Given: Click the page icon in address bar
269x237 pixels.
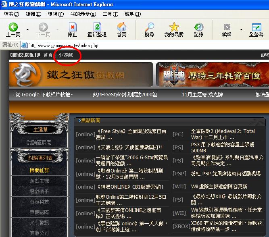Looking at the screenshot, I should pyautogui.click(x=24, y=45).
